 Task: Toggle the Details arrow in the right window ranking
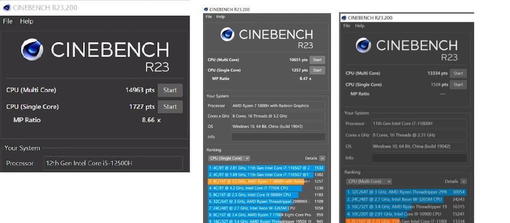pos(464,182)
